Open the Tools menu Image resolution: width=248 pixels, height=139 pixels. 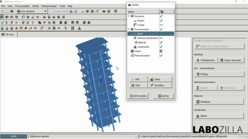coord(62,6)
